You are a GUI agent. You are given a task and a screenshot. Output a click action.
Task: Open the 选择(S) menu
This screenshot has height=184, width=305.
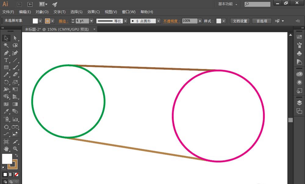coord(77,12)
